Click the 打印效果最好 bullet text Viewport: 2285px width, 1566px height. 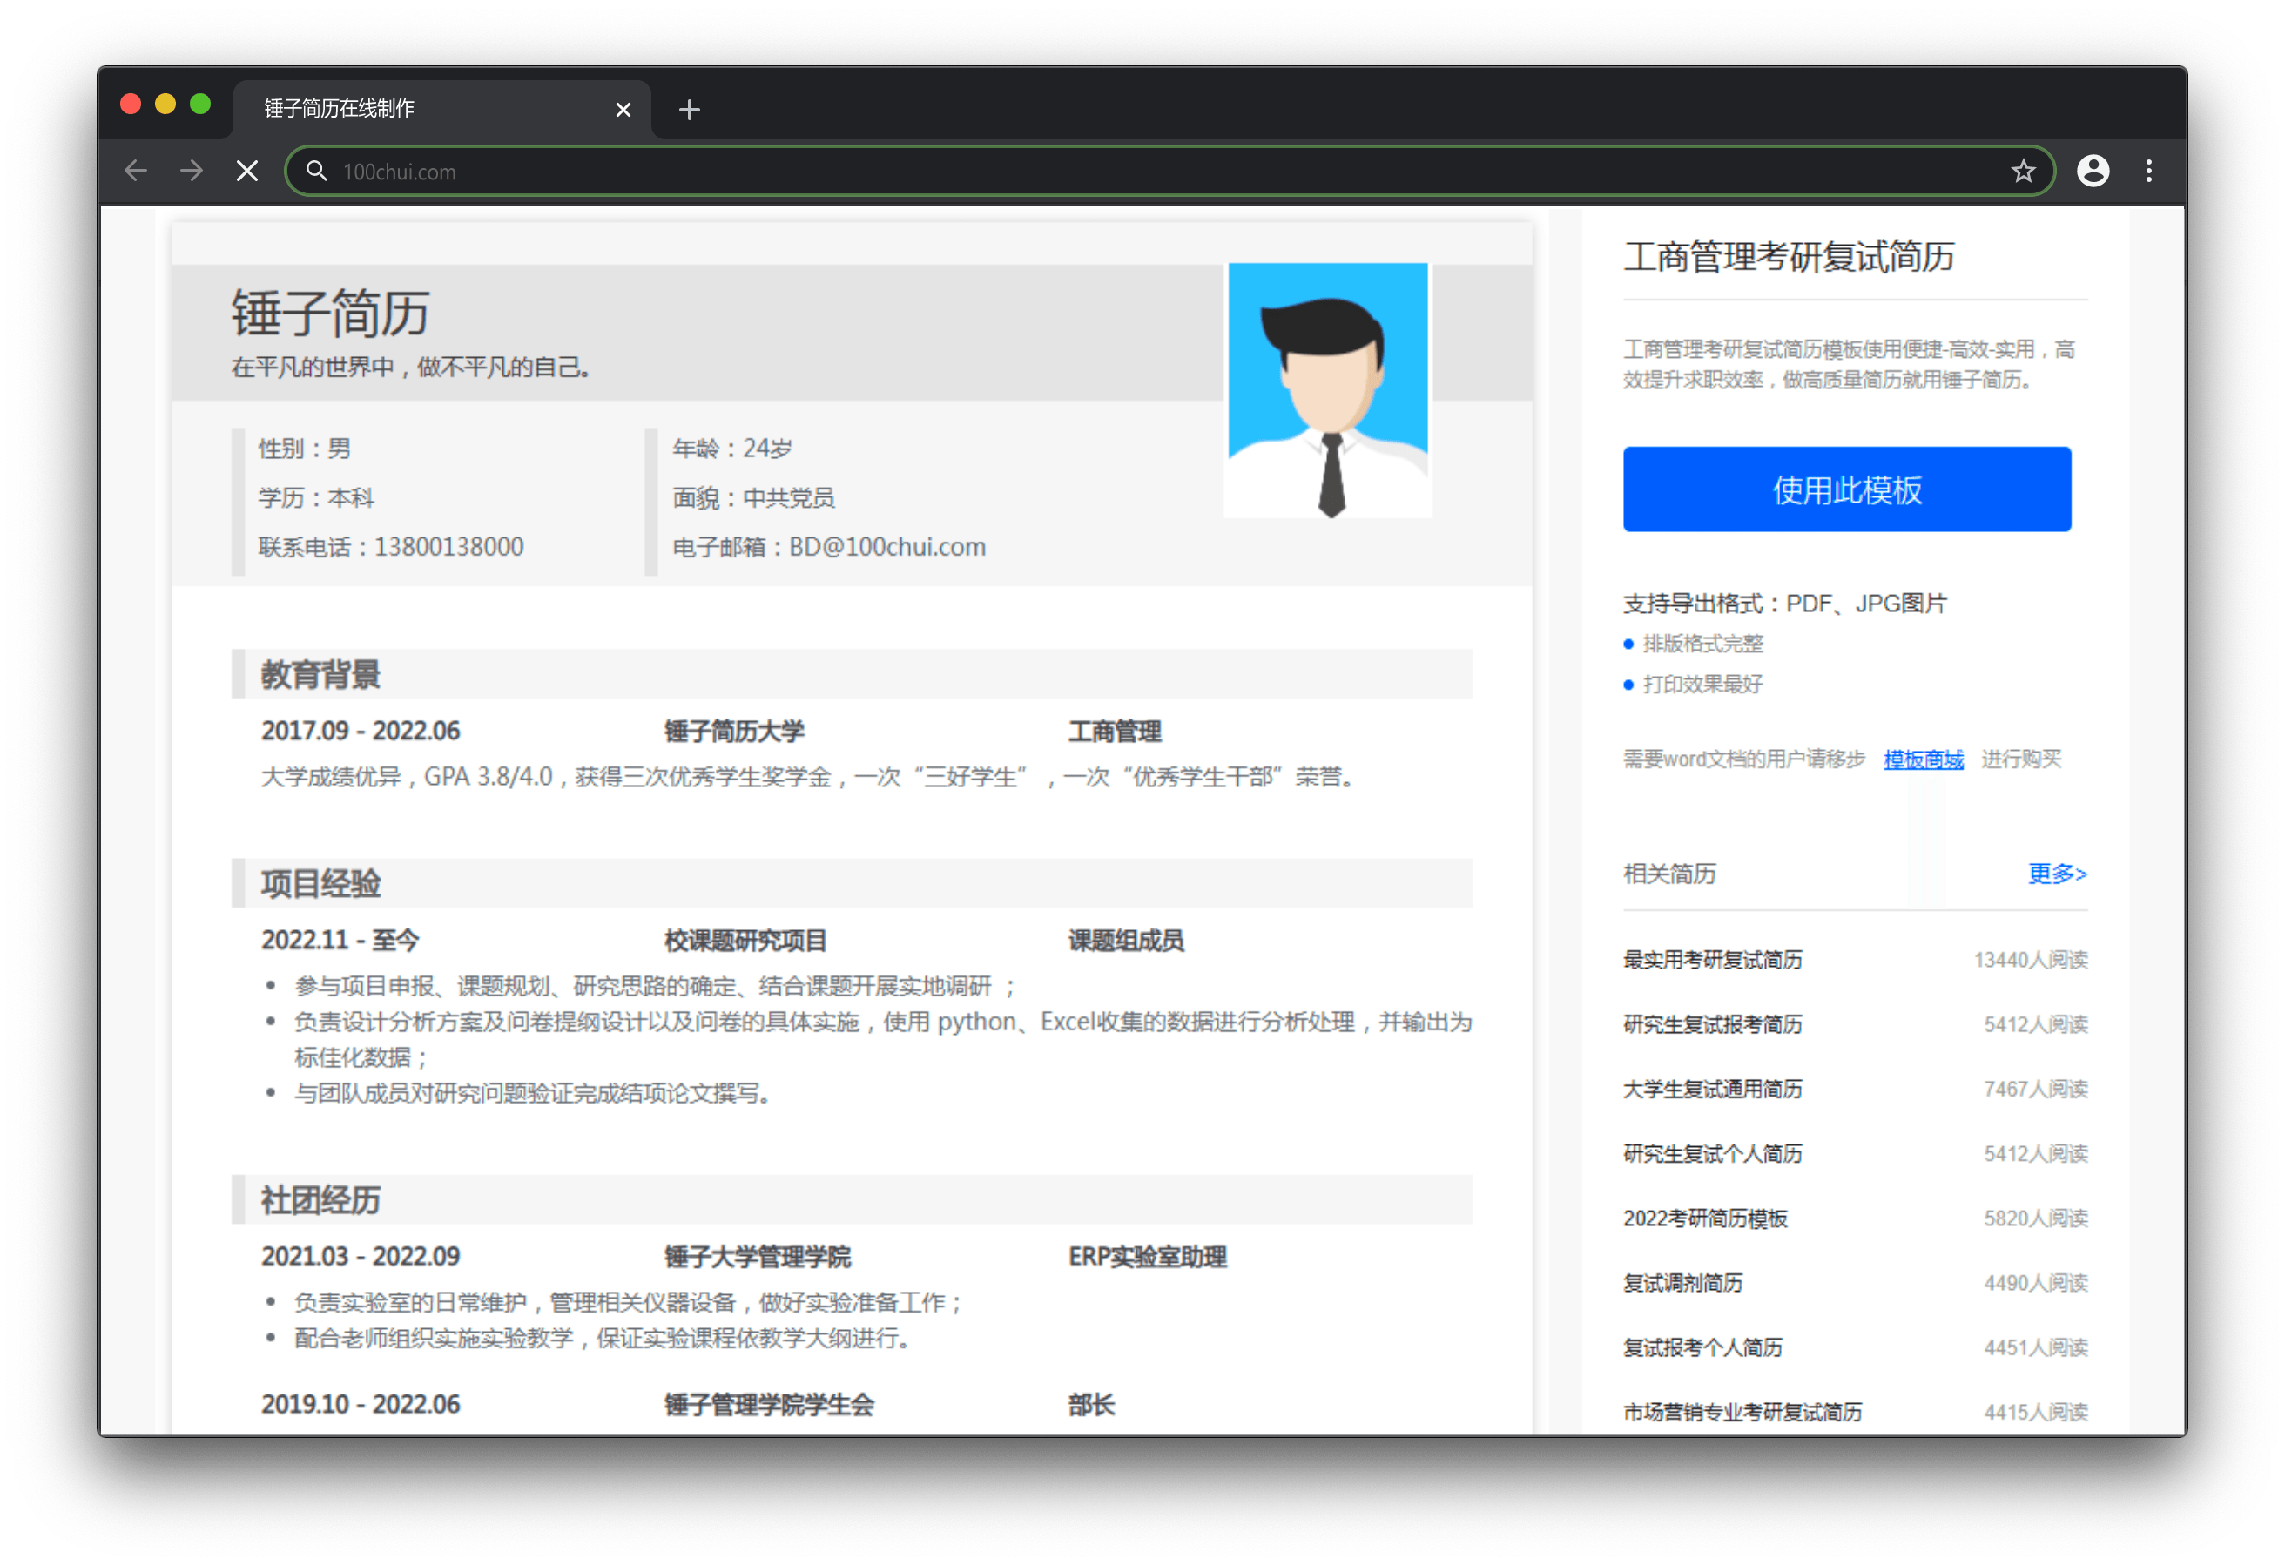tap(1702, 684)
